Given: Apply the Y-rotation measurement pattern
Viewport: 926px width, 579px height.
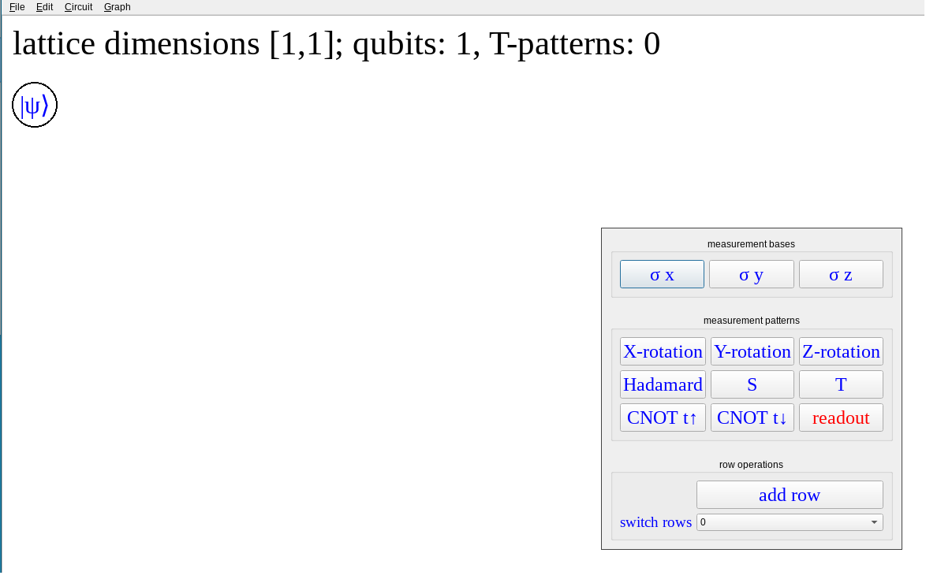Looking at the screenshot, I should tap(752, 351).
